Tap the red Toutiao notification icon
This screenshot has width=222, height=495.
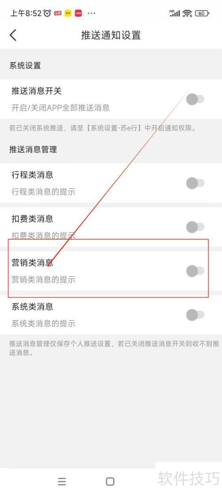pyautogui.click(x=58, y=13)
